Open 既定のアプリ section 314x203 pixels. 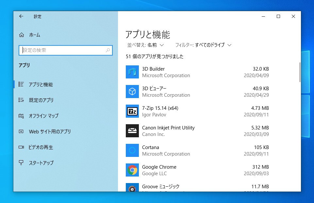pos(41,100)
